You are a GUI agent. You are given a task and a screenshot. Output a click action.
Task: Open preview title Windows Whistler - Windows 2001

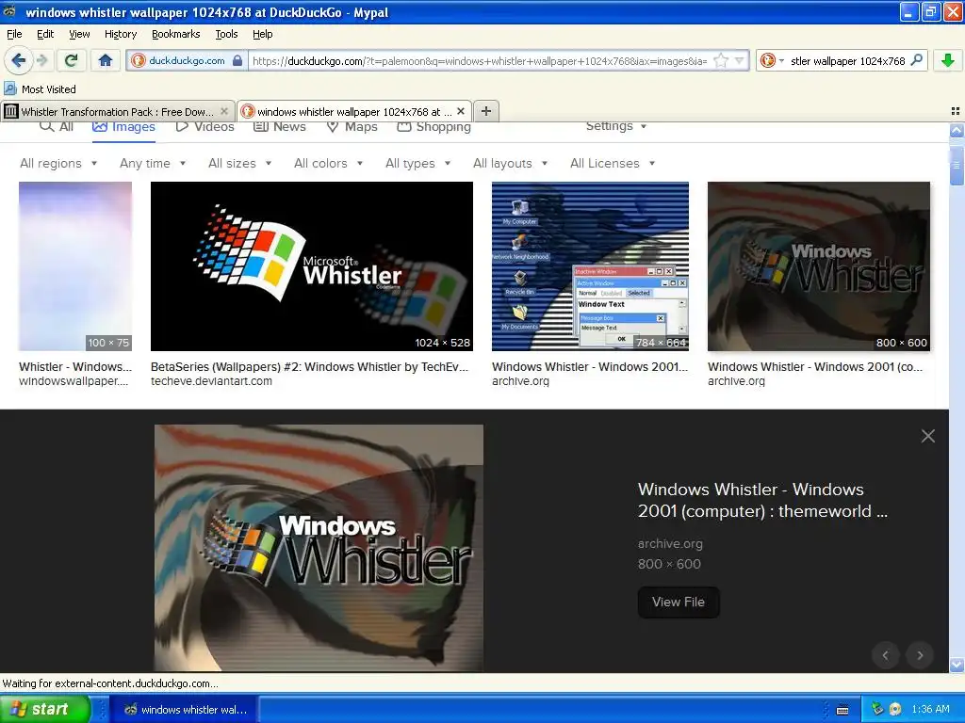762,501
